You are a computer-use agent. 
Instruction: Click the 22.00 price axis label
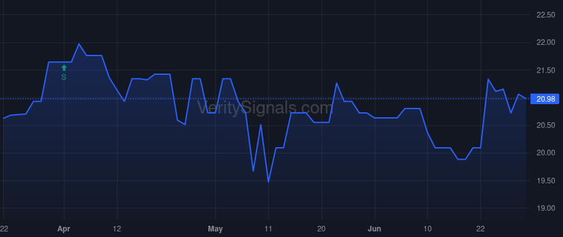pos(545,42)
